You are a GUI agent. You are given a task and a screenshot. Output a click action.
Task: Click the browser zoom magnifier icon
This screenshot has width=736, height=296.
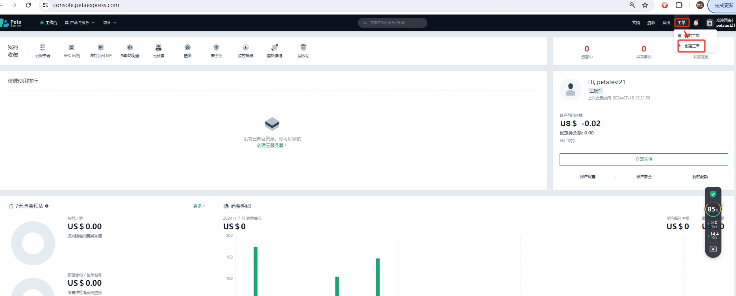tap(632, 5)
